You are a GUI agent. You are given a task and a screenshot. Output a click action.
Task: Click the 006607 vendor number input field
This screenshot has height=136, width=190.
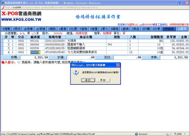(x=35, y=52)
